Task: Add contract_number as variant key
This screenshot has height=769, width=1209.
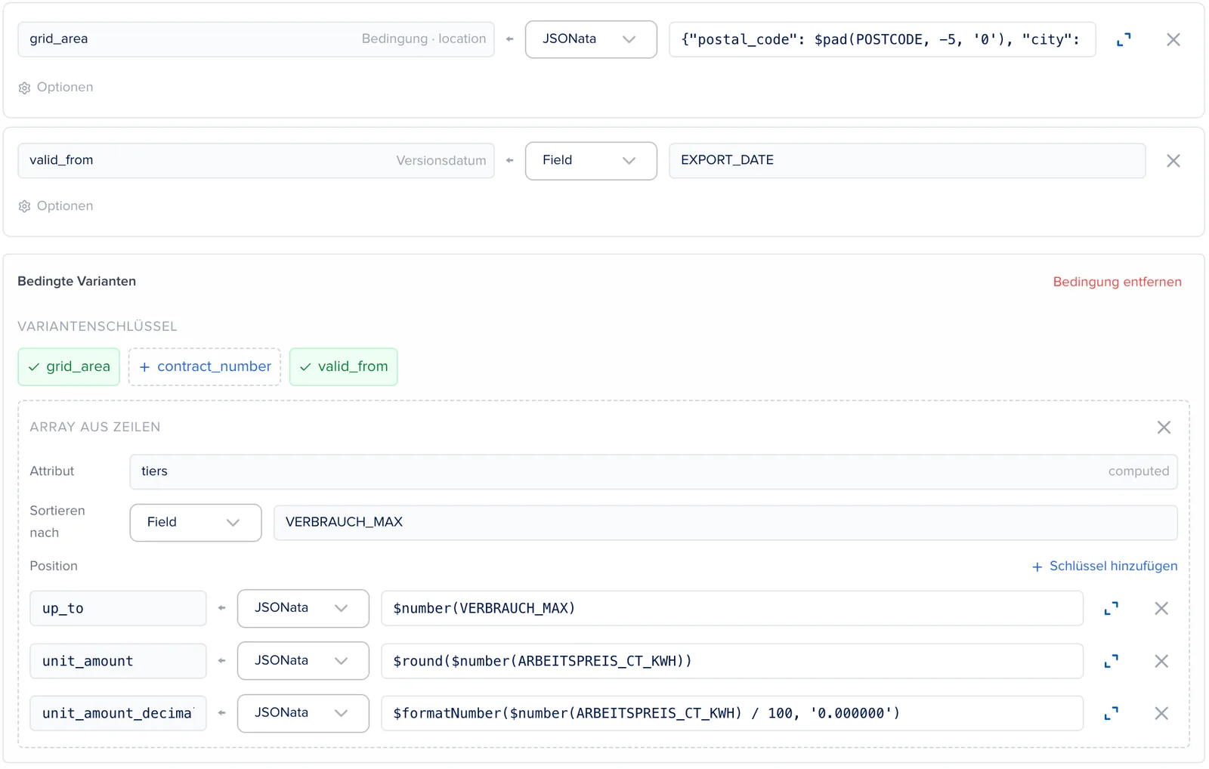Action: [x=205, y=367]
